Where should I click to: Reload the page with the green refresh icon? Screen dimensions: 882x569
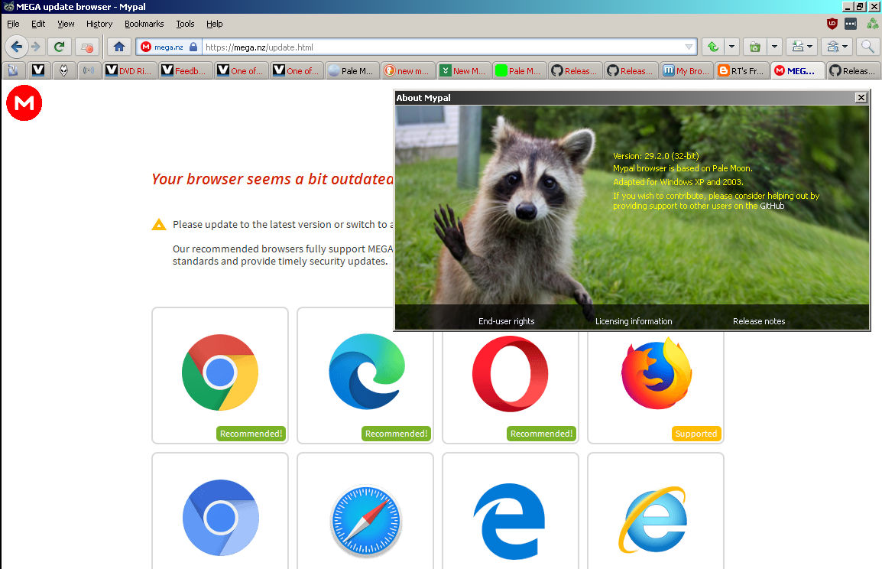pyautogui.click(x=59, y=47)
